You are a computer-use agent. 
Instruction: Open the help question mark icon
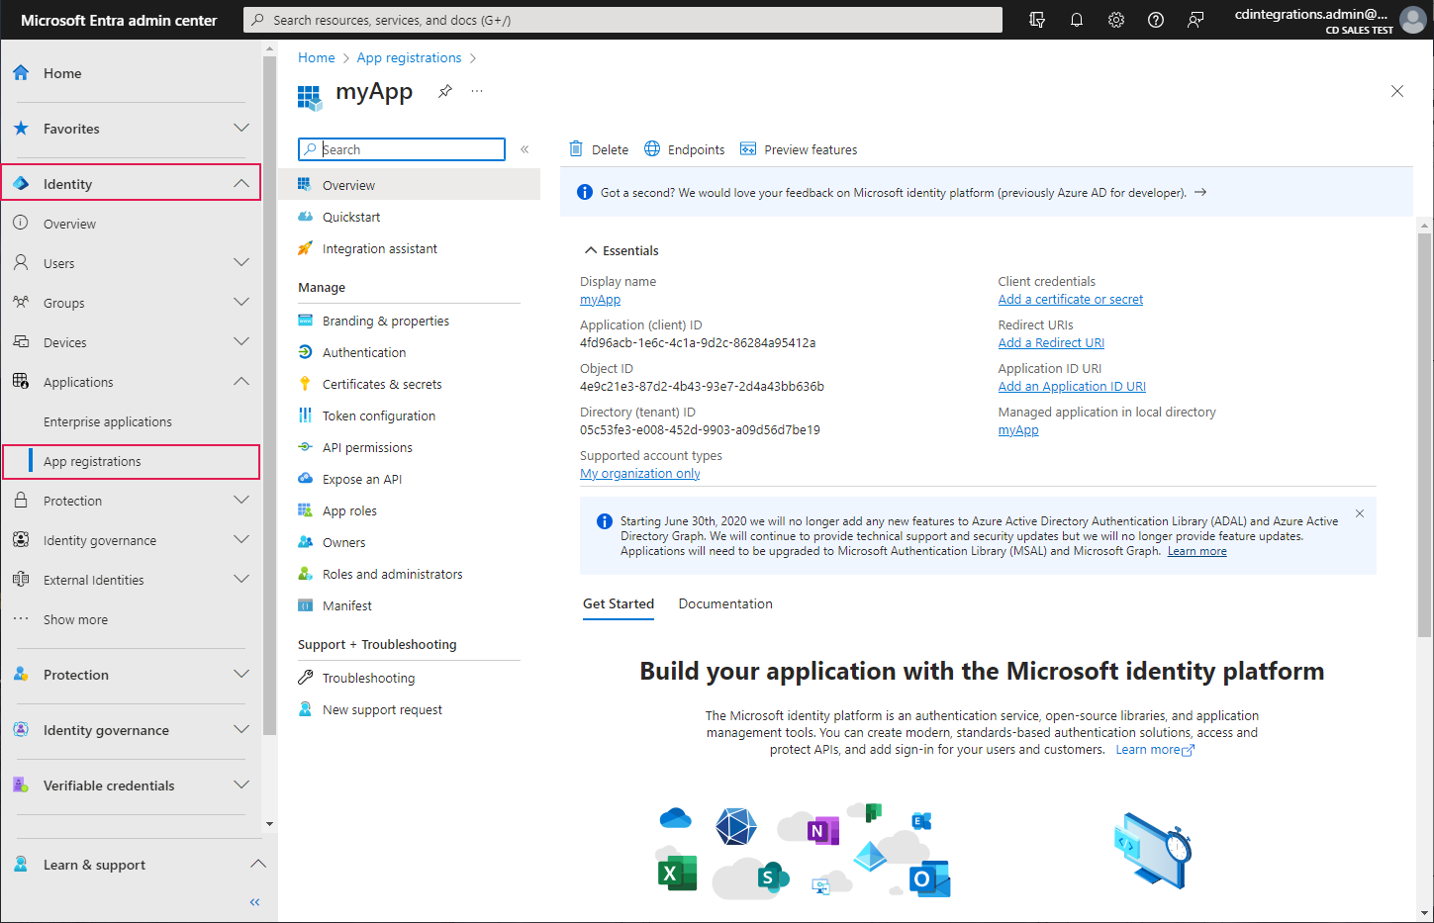click(x=1156, y=20)
